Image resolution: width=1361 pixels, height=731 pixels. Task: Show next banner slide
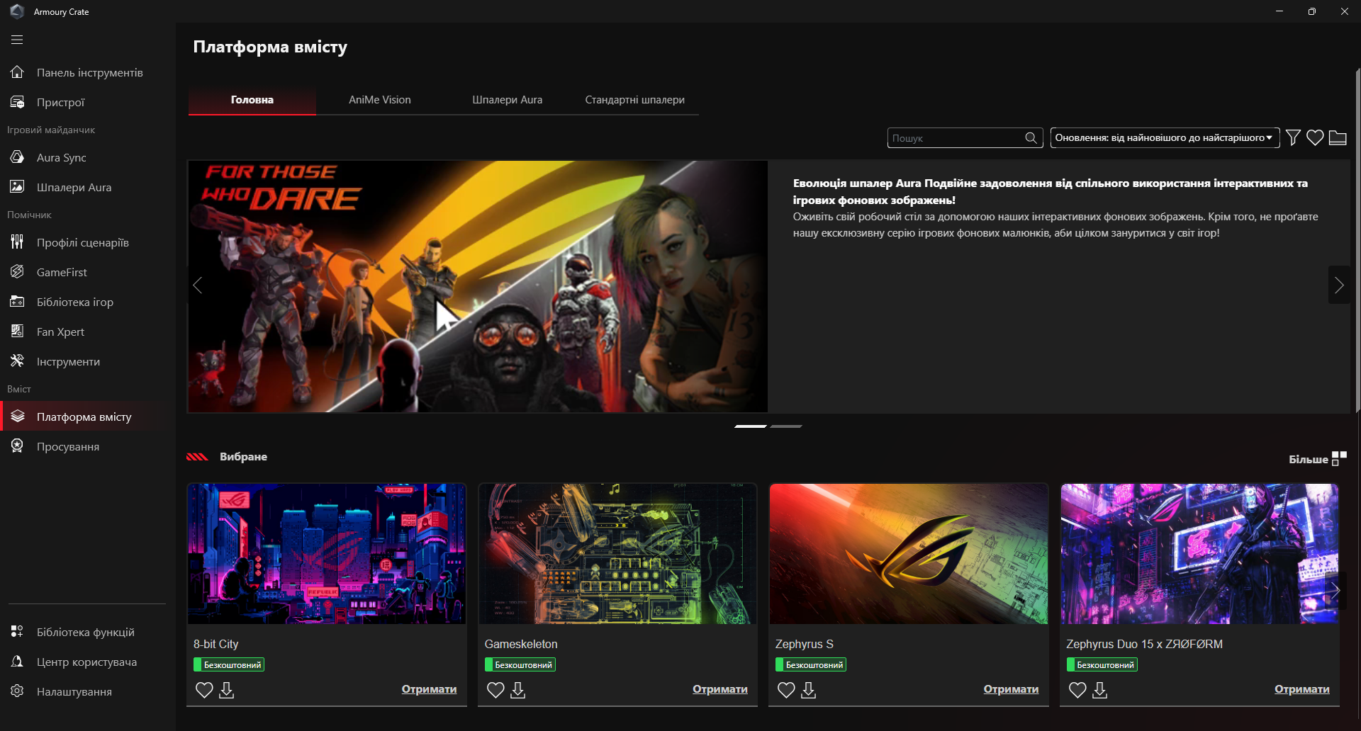pos(1339,285)
